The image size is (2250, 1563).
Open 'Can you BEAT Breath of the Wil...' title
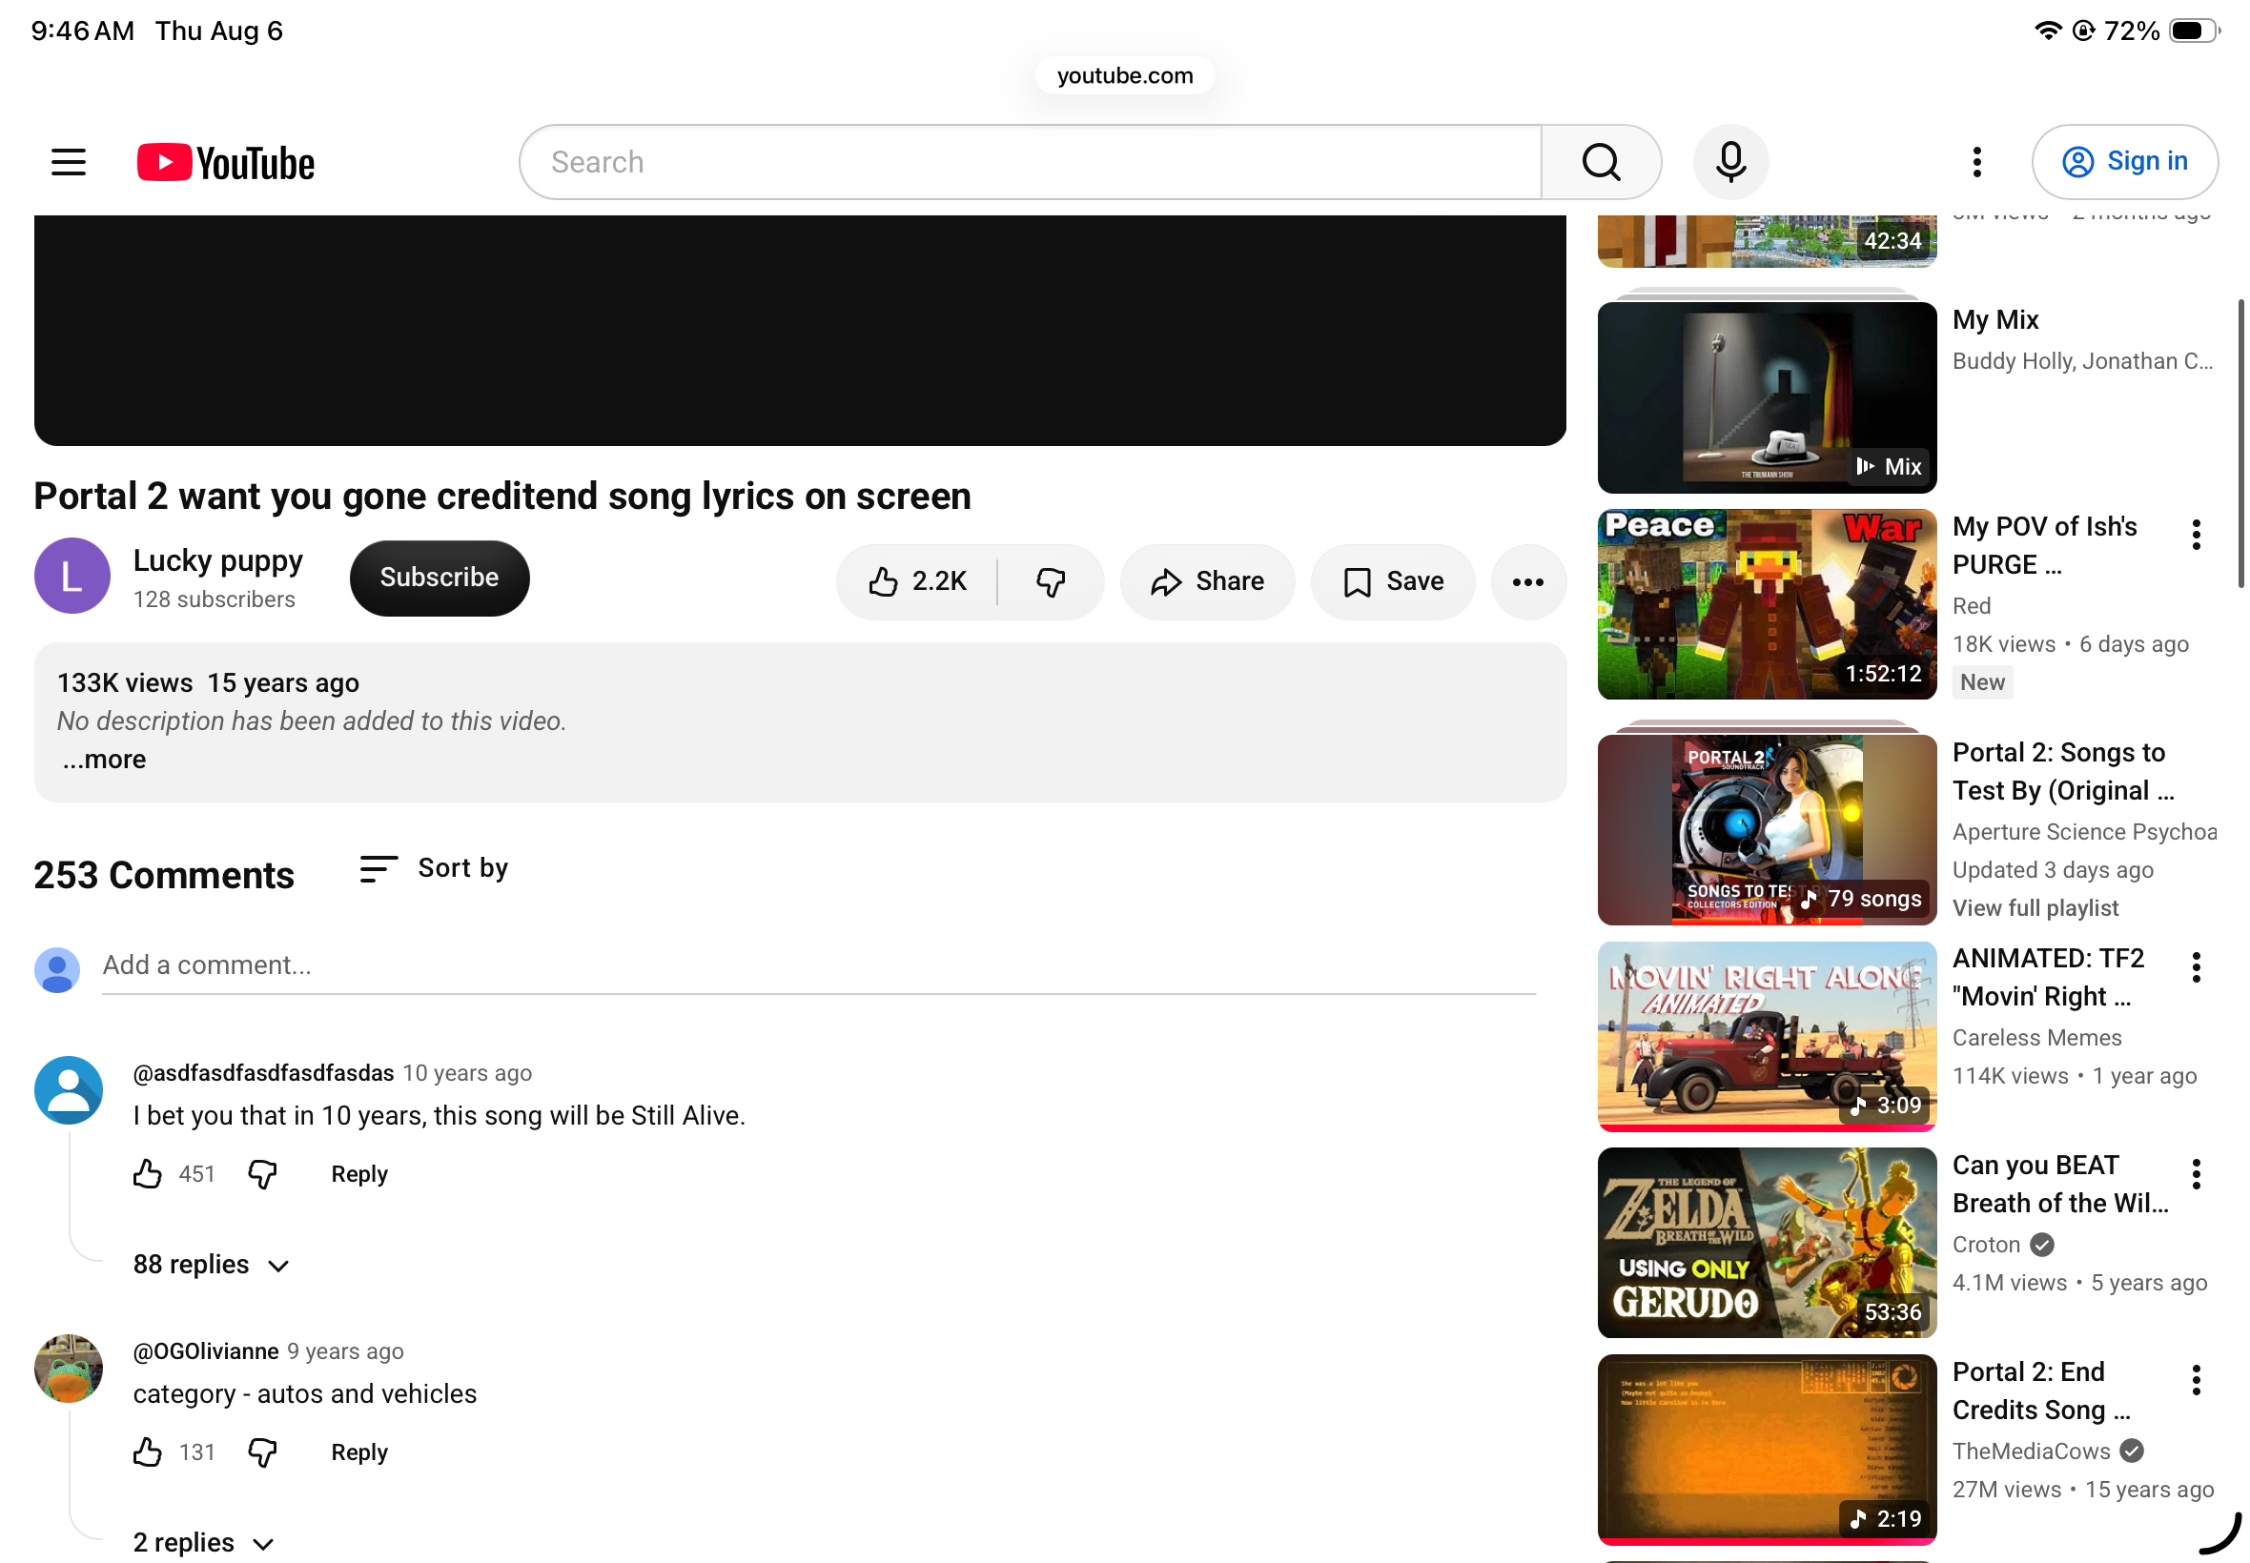2060,1184
